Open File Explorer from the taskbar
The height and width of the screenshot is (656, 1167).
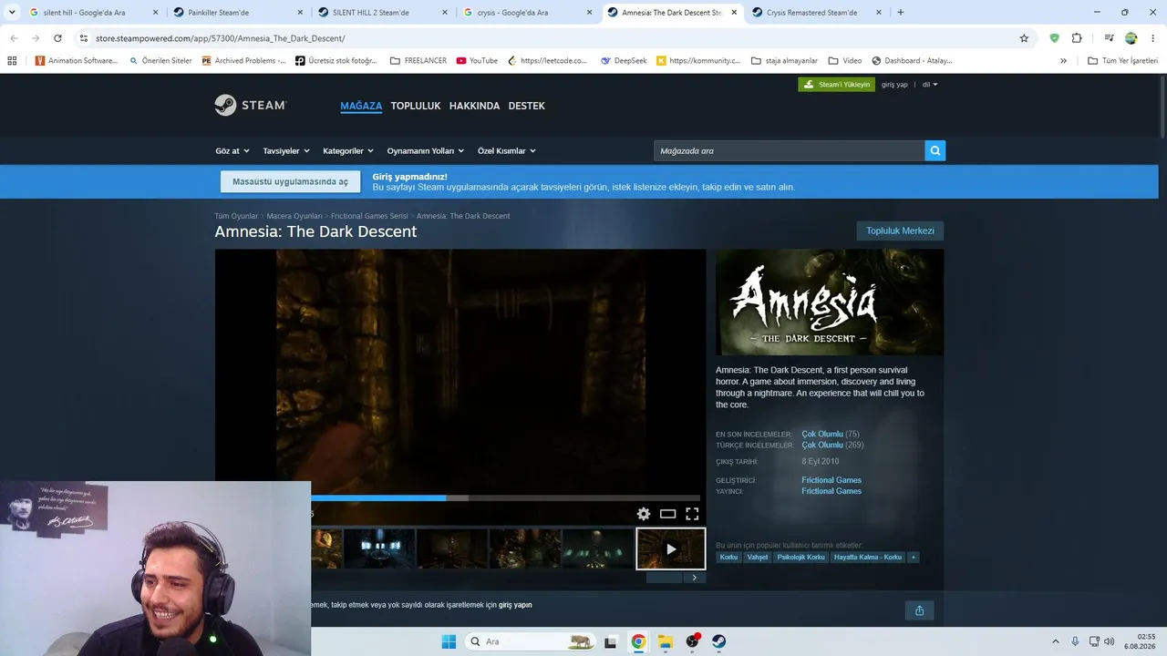click(x=666, y=641)
